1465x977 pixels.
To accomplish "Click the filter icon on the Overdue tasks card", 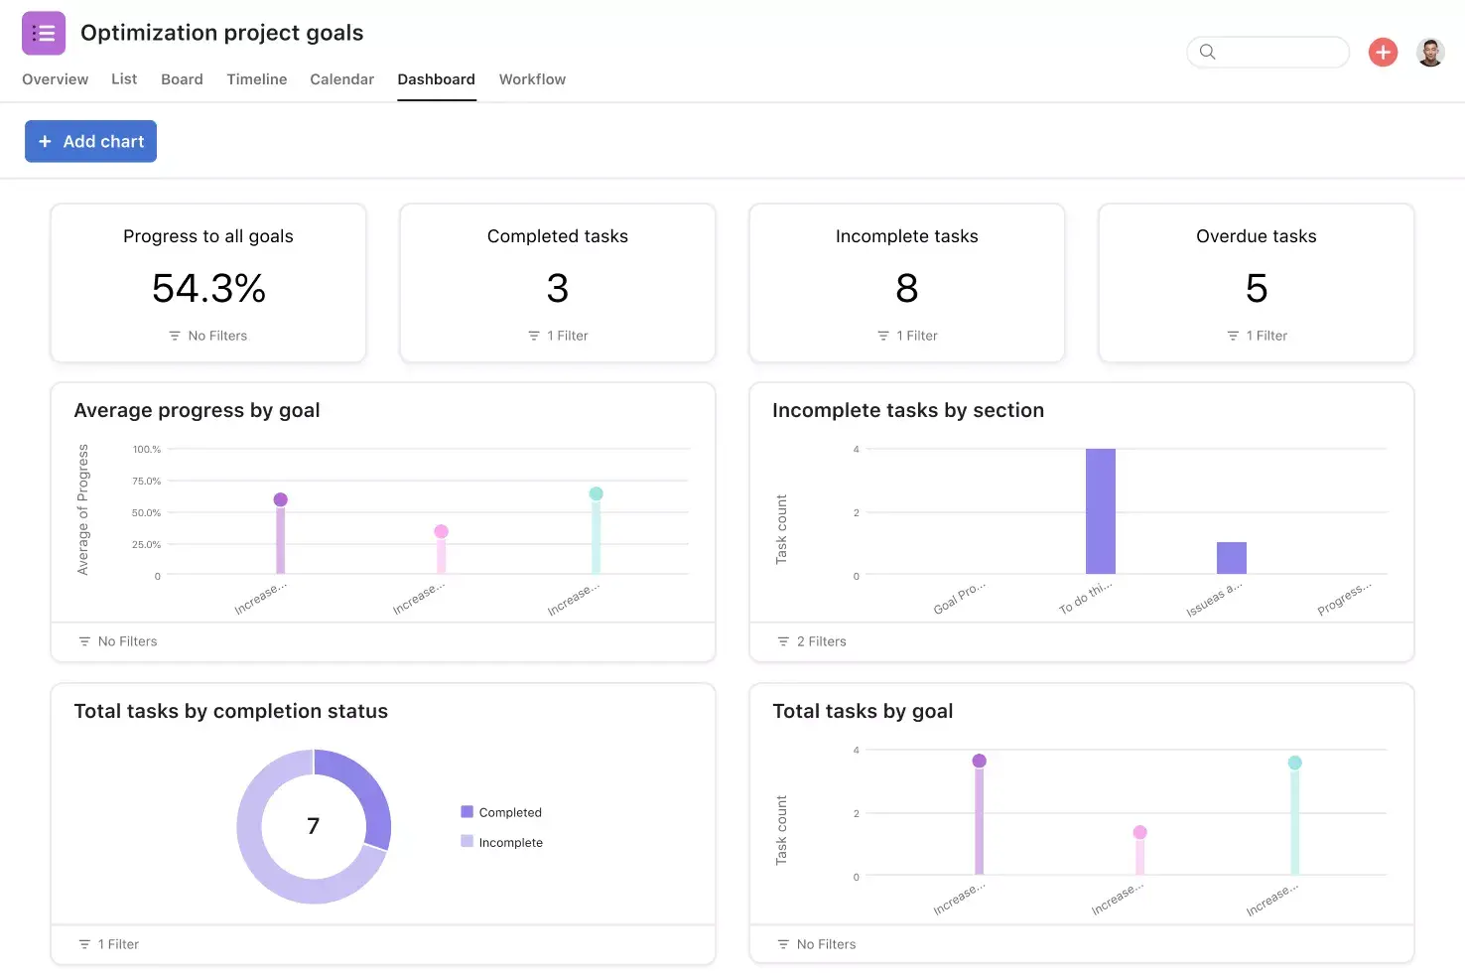I will pos(1232,336).
